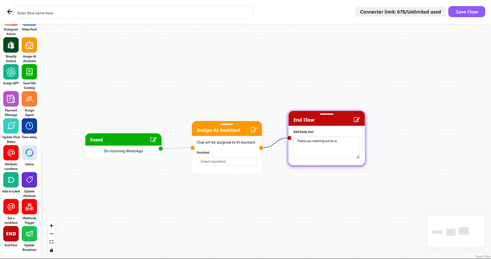Click the Event node green header
This screenshot has width=491, height=259.
tap(123, 140)
